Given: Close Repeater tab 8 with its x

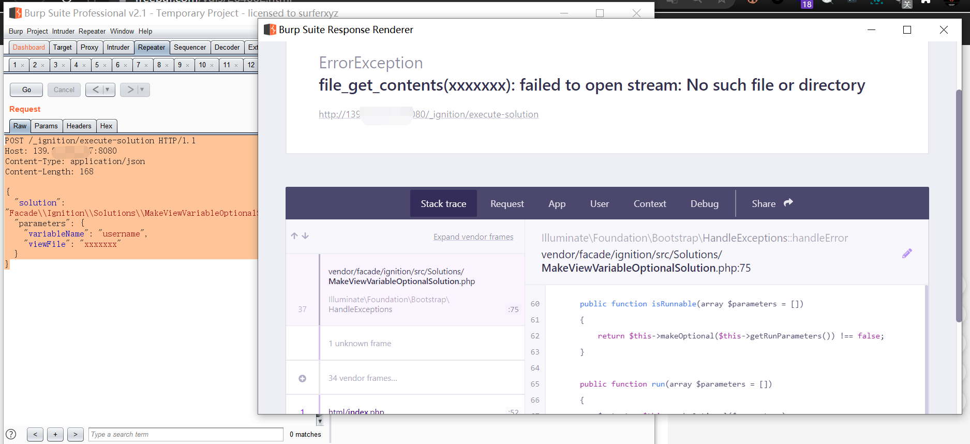Looking at the screenshot, I should 167,65.
